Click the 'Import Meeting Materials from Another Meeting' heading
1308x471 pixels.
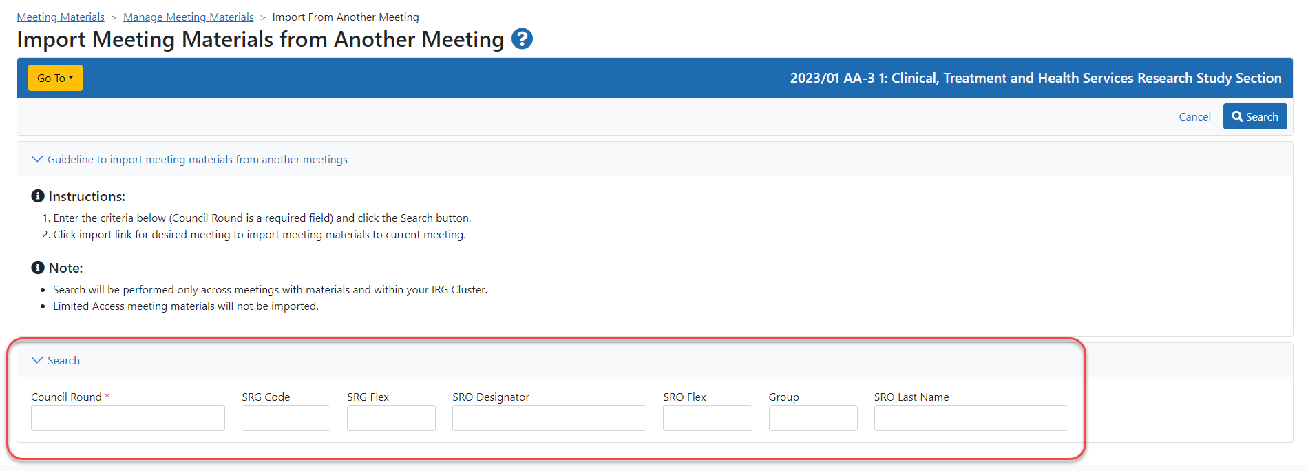260,39
